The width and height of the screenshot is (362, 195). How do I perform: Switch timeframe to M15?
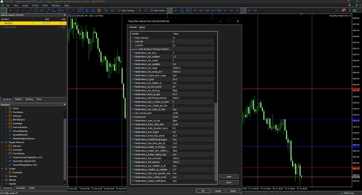click(213, 11)
